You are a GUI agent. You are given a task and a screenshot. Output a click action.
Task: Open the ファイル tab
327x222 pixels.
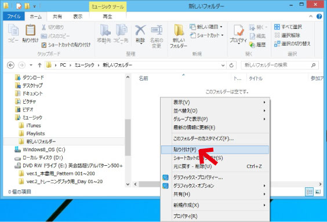(x=14, y=16)
